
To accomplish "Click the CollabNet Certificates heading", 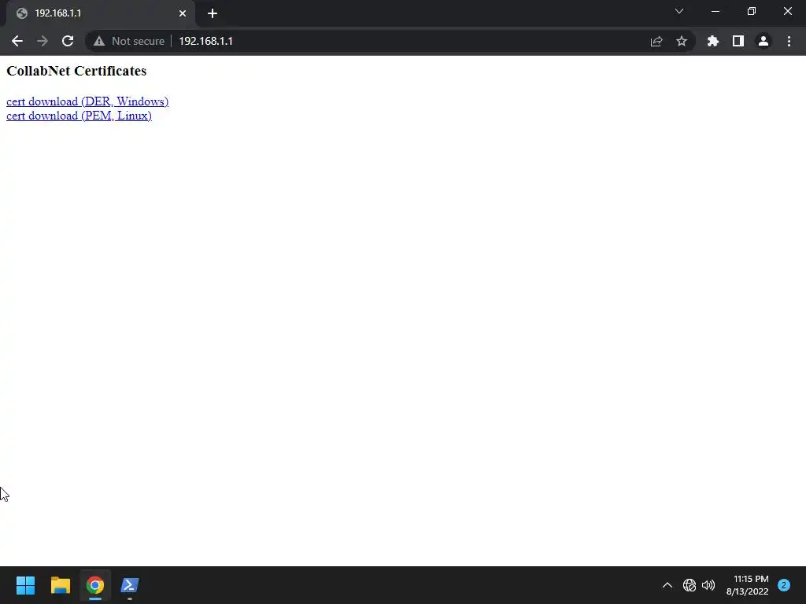I will pos(76,71).
